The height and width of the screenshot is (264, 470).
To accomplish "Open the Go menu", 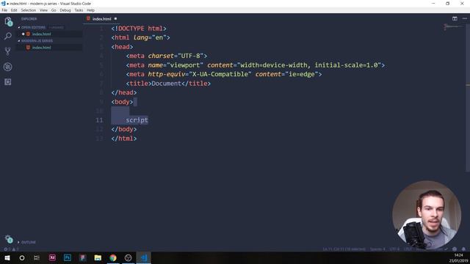I will [54, 10].
